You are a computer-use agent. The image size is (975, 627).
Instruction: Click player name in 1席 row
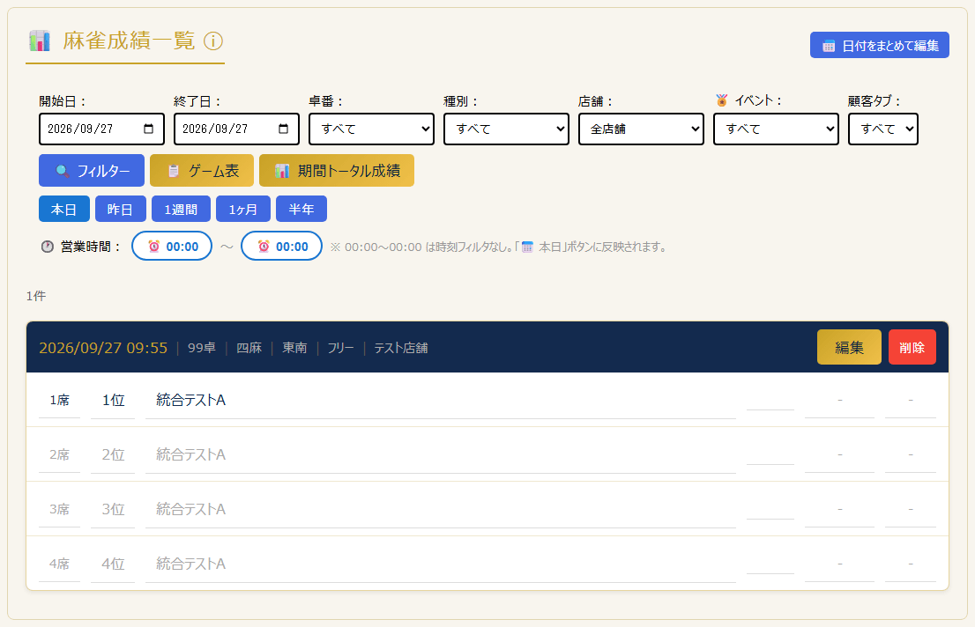click(x=191, y=400)
